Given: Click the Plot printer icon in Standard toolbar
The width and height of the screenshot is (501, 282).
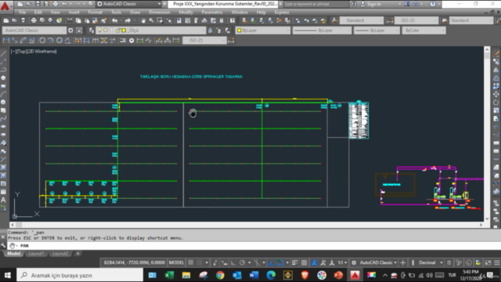Looking at the screenshot, I should (34, 20).
